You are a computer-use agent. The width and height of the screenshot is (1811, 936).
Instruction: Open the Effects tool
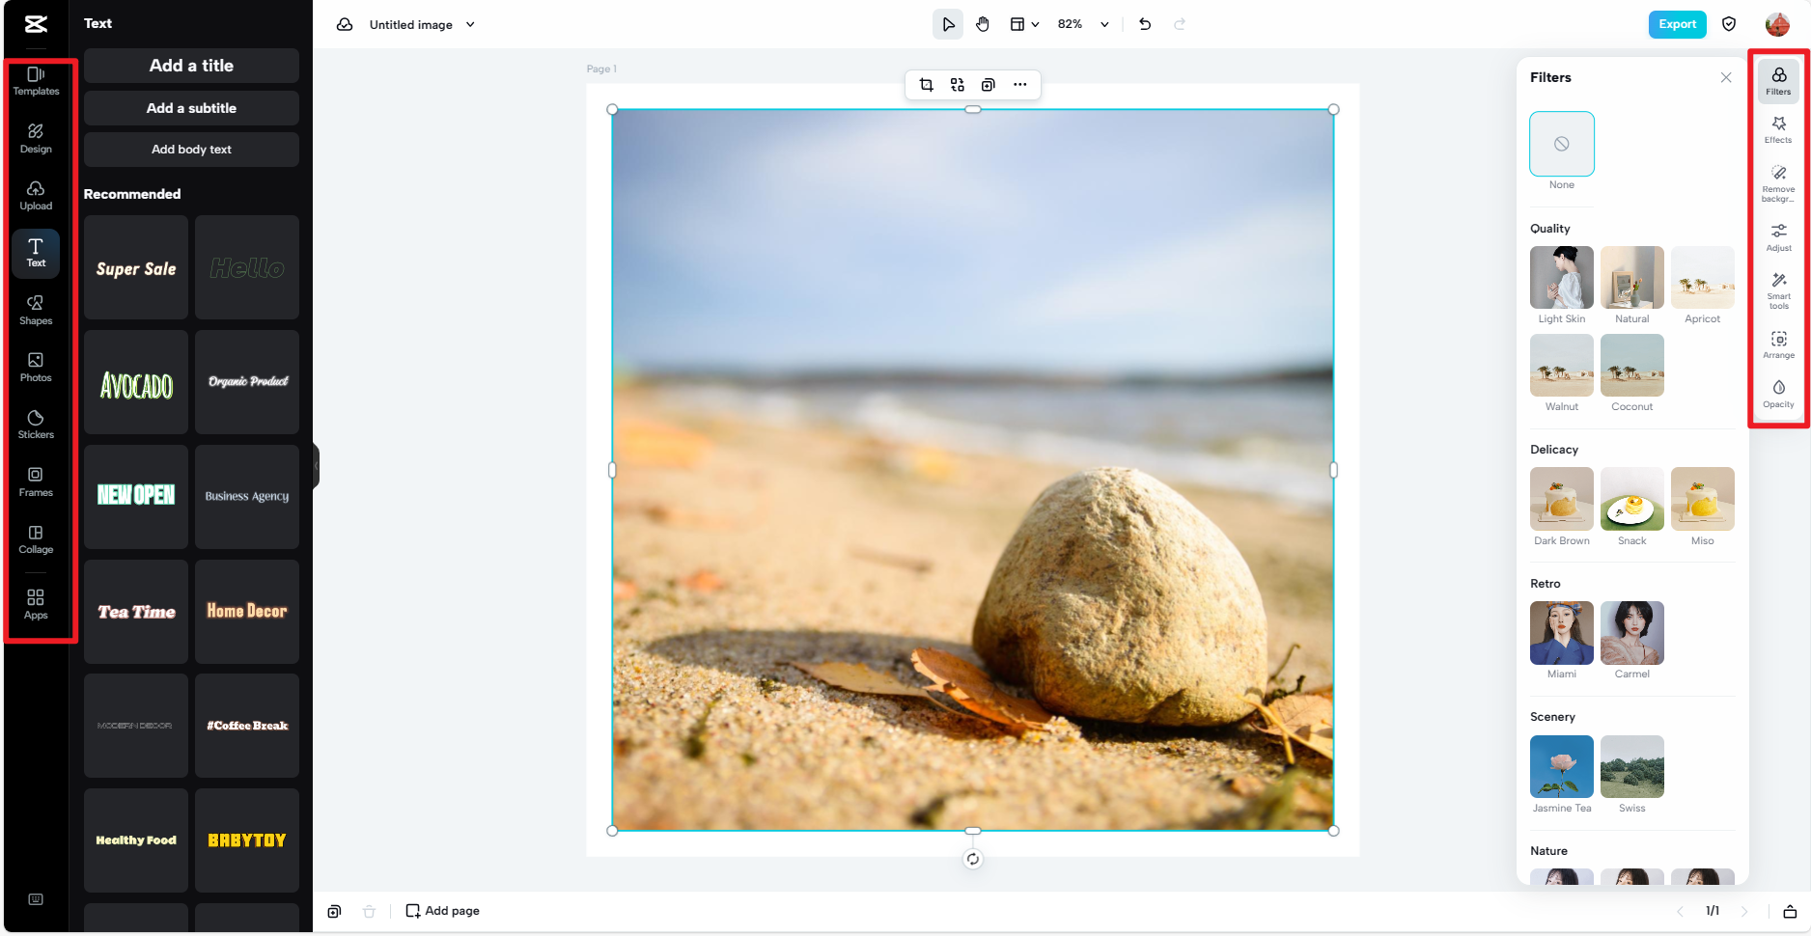1778,129
